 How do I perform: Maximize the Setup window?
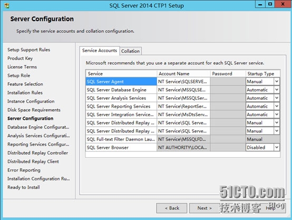270,4
